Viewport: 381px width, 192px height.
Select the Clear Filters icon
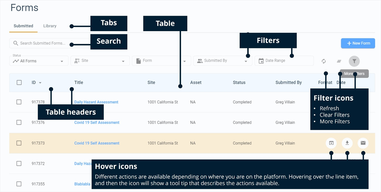click(339, 61)
